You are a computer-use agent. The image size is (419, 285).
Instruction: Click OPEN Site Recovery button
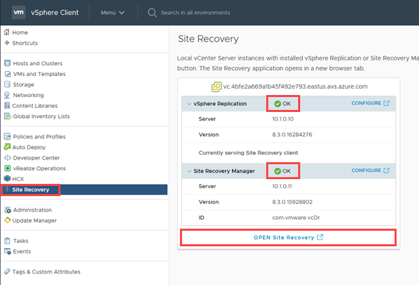click(289, 237)
